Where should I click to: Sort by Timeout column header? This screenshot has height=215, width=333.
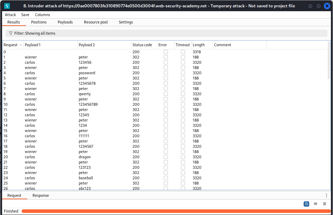tap(183, 45)
